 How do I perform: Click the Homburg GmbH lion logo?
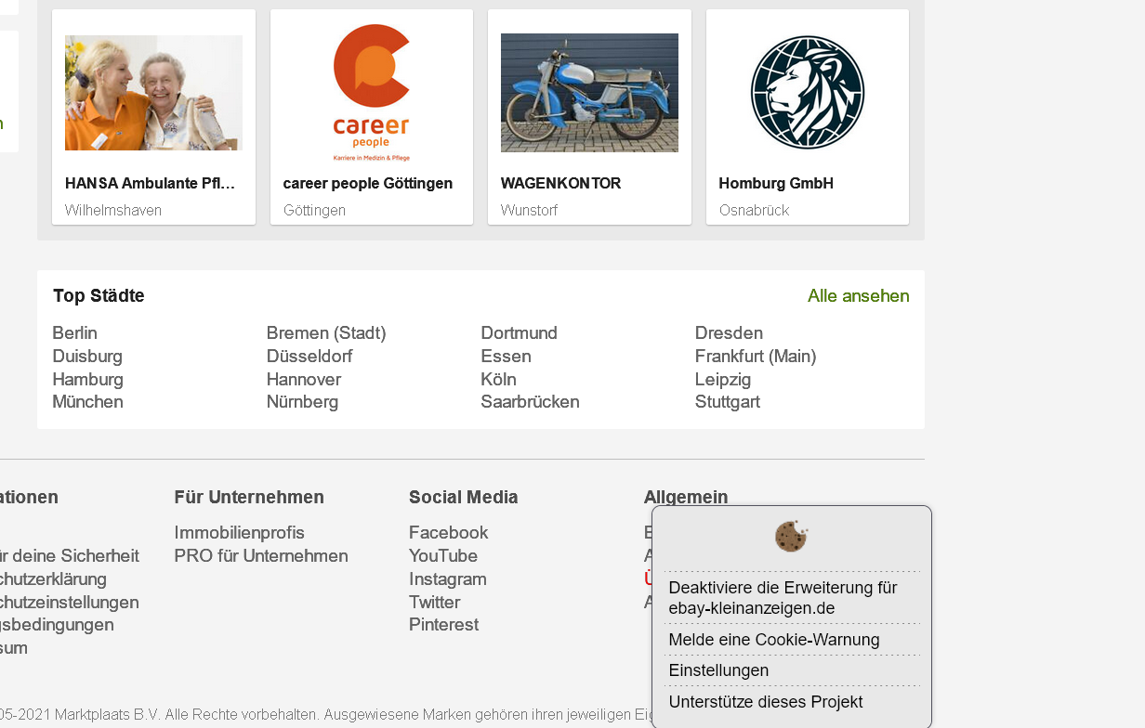(x=807, y=93)
